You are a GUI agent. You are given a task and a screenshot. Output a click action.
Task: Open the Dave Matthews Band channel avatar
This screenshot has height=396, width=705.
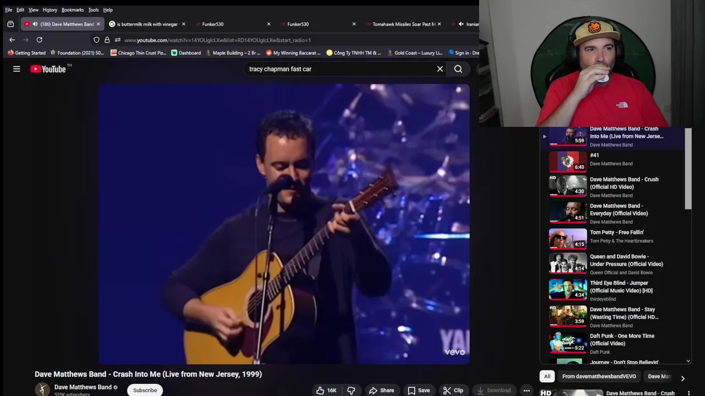click(42, 390)
